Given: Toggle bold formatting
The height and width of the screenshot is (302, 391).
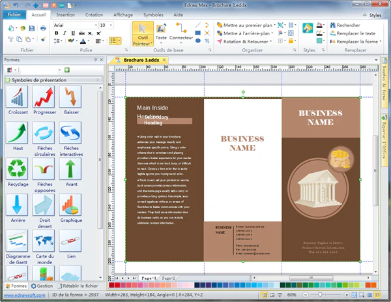Looking at the screenshot, I should click(x=57, y=33).
